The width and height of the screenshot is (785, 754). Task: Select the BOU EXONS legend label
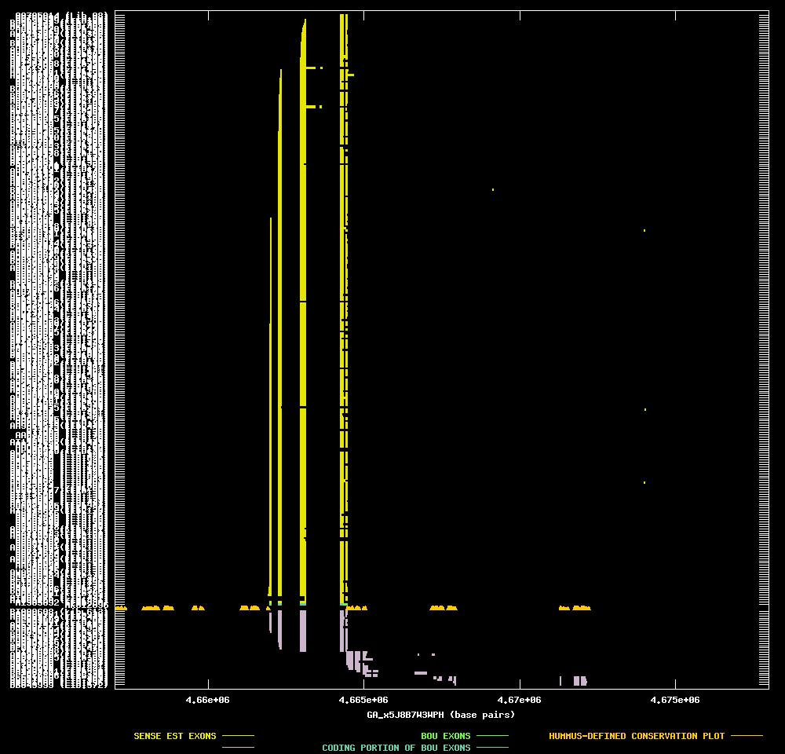446,736
